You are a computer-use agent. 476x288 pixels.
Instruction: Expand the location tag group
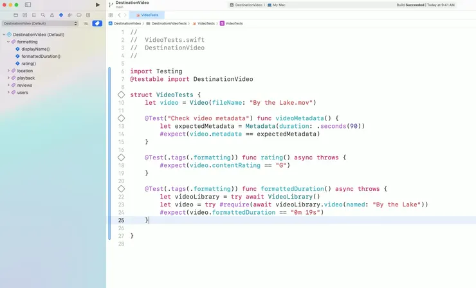click(x=8, y=71)
